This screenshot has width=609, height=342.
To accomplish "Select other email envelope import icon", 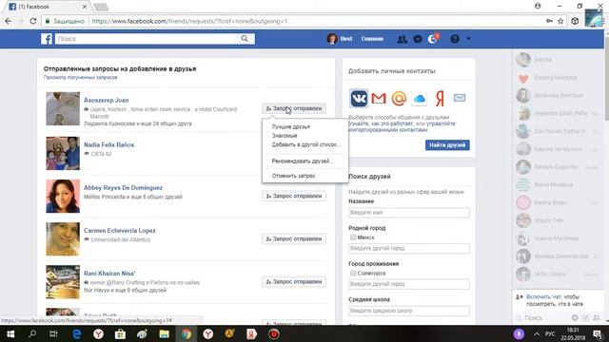I will point(460,98).
